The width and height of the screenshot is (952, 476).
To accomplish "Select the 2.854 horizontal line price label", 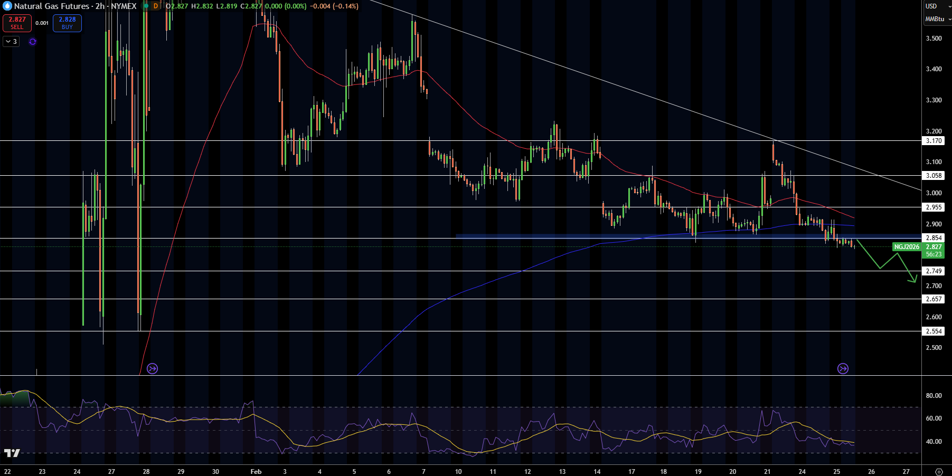I will (934, 238).
